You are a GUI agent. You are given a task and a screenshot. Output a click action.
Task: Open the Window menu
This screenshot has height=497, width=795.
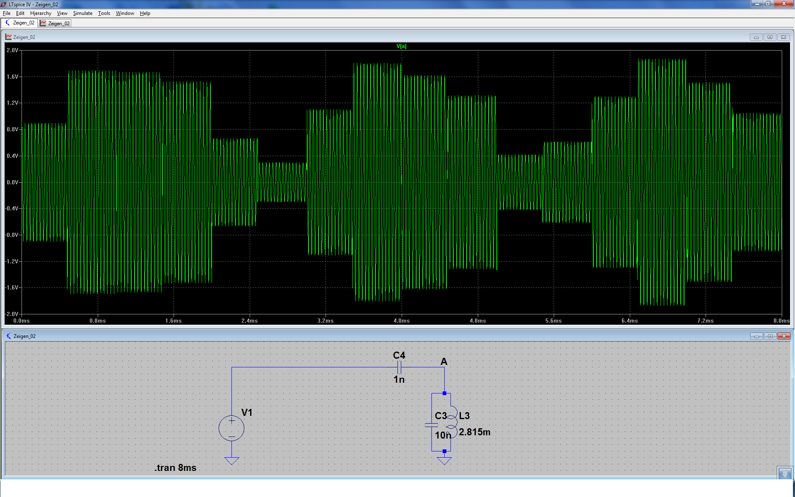[125, 13]
